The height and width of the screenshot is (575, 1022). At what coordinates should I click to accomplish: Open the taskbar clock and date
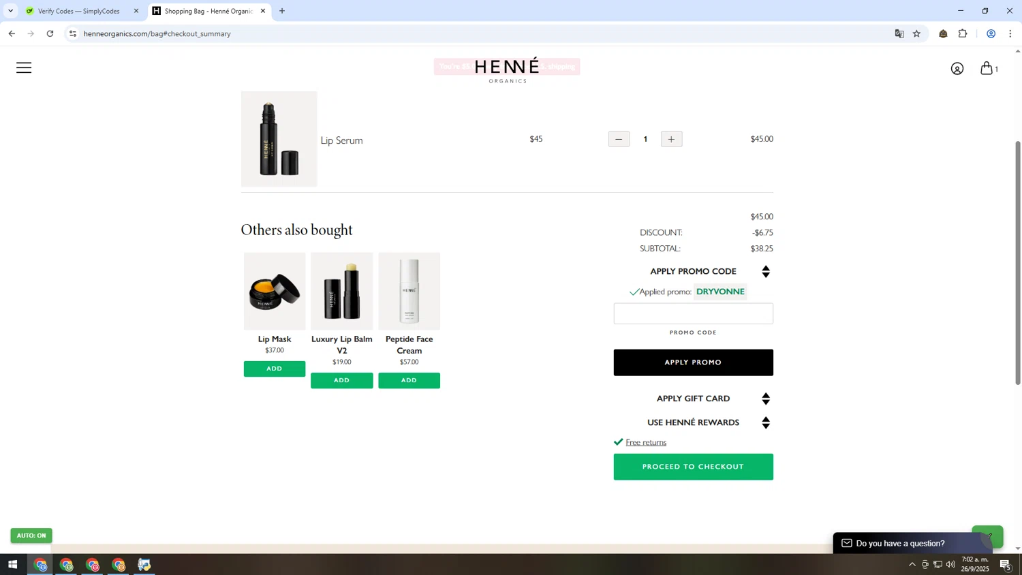point(974,564)
